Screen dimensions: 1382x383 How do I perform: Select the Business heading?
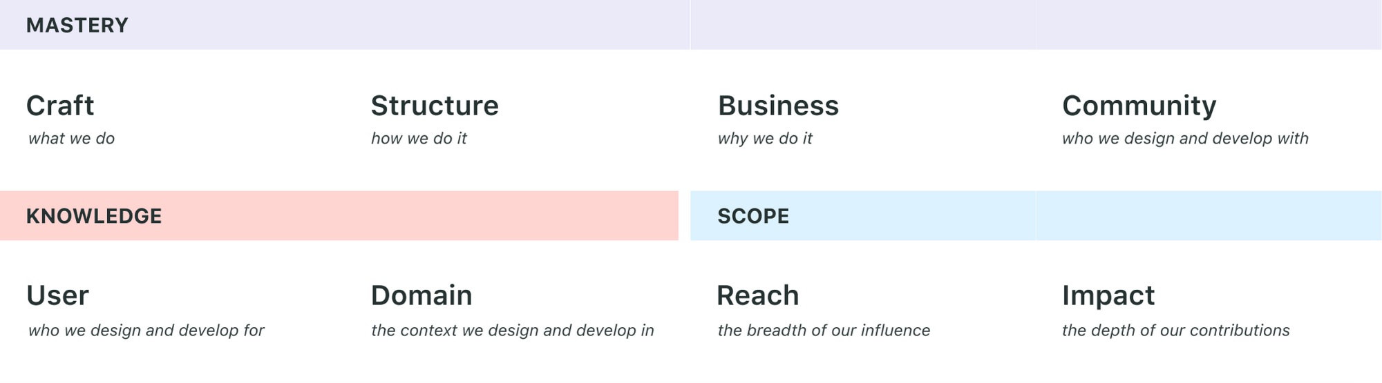[x=778, y=106]
